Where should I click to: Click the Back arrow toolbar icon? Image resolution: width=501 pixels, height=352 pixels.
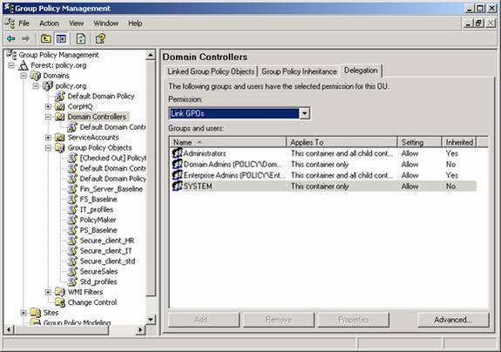coord(11,39)
